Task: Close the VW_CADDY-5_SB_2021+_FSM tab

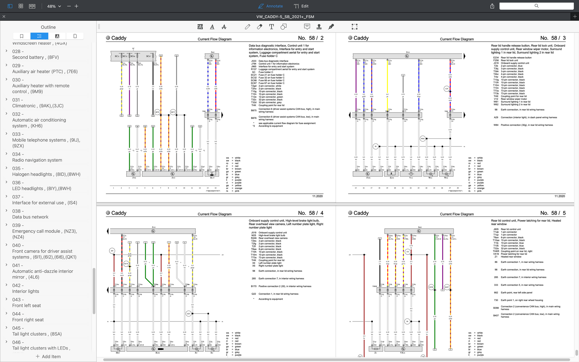Action: coord(4,17)
